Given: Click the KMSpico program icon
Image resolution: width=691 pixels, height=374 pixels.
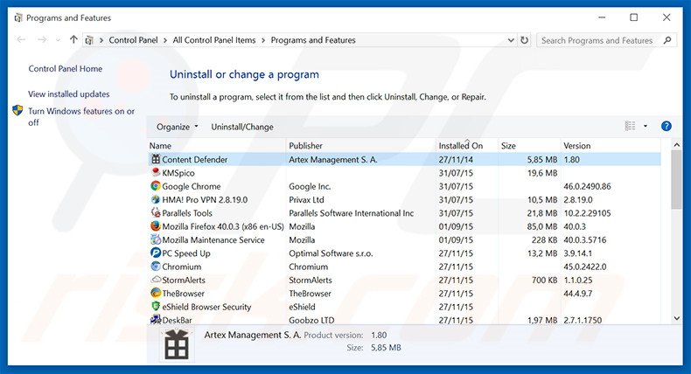Looking at the screenshot, I should [x=156, y=173].
